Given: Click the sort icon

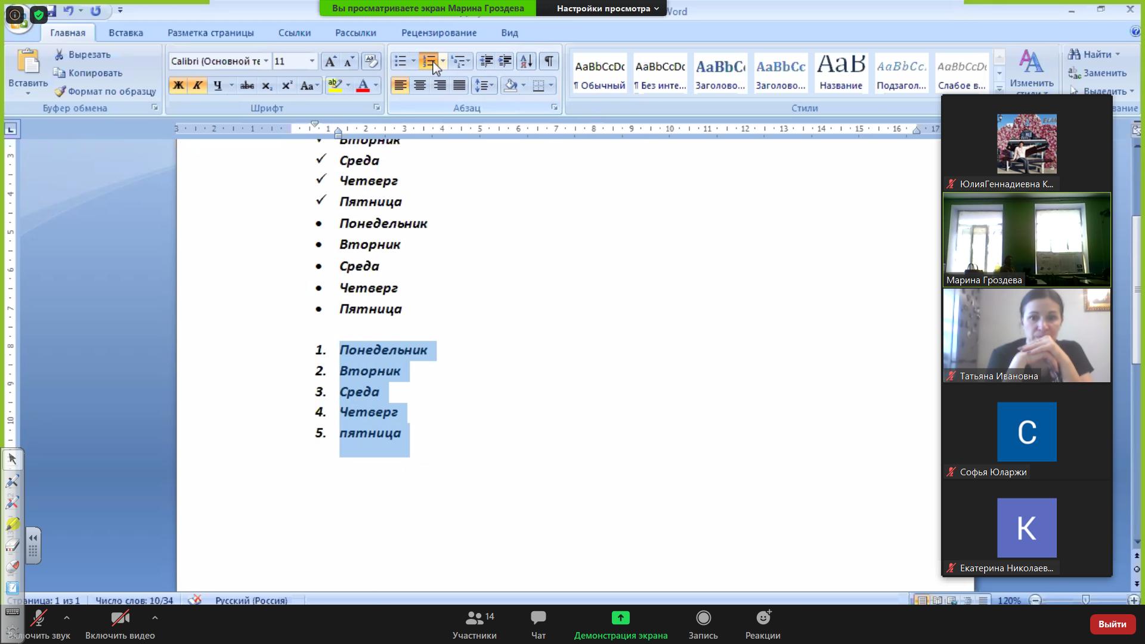Looking at the screenshot, I should 526,61.
